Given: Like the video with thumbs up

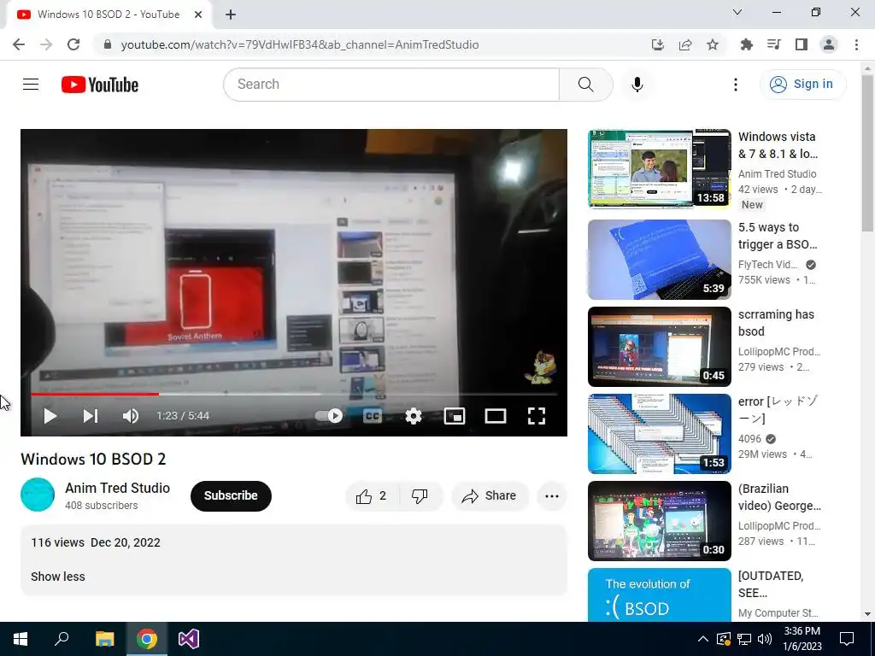Looking at the screenshot, I should tap(373, 496).
